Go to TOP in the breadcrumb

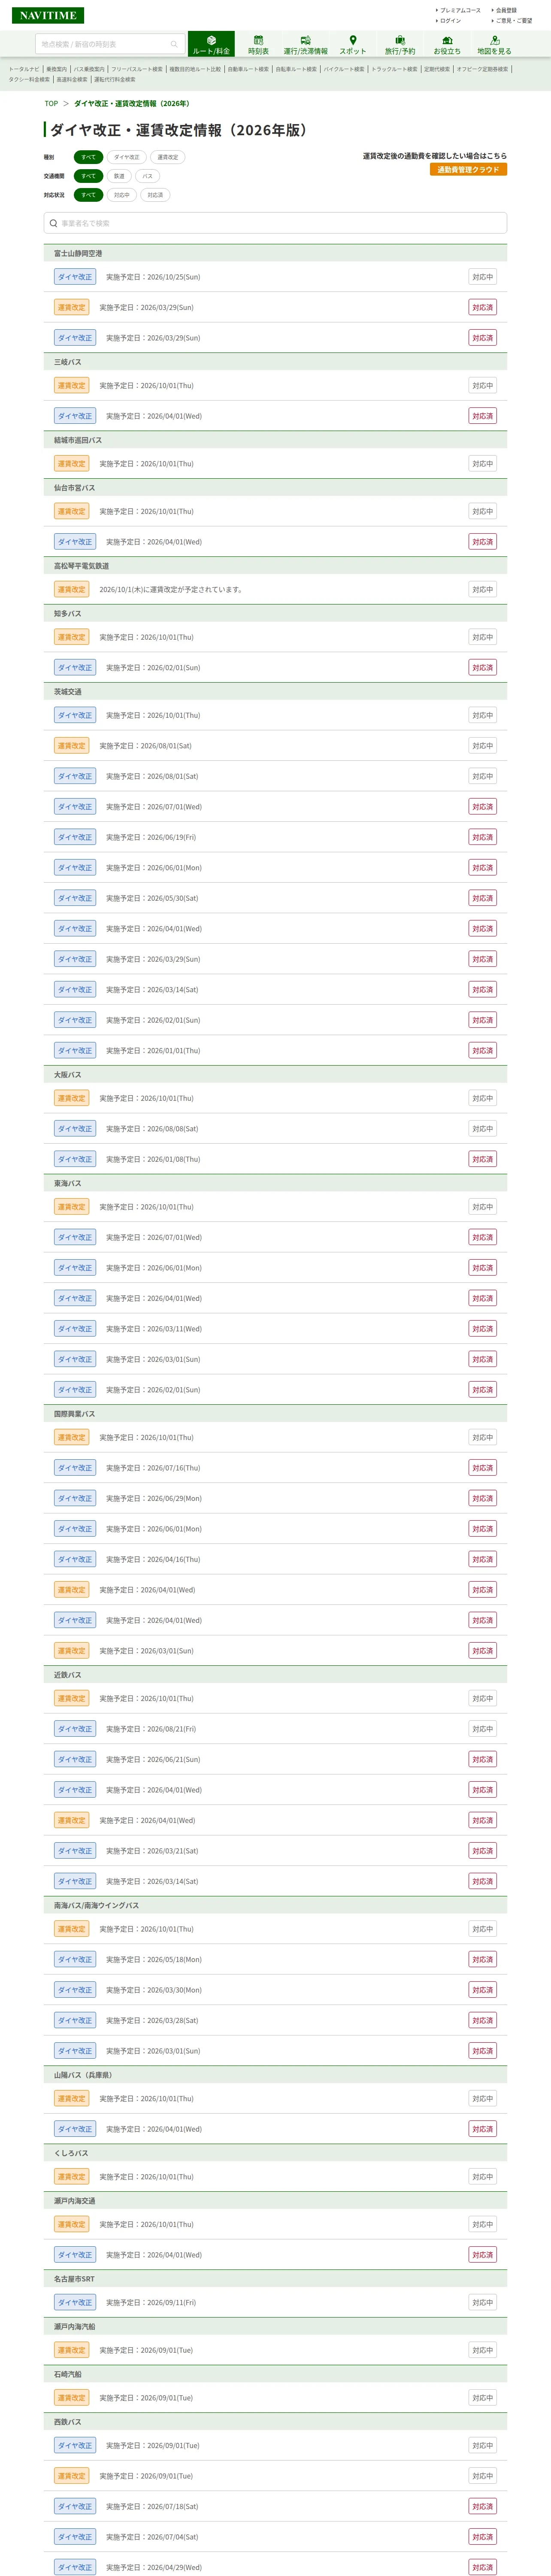[51, 103]
